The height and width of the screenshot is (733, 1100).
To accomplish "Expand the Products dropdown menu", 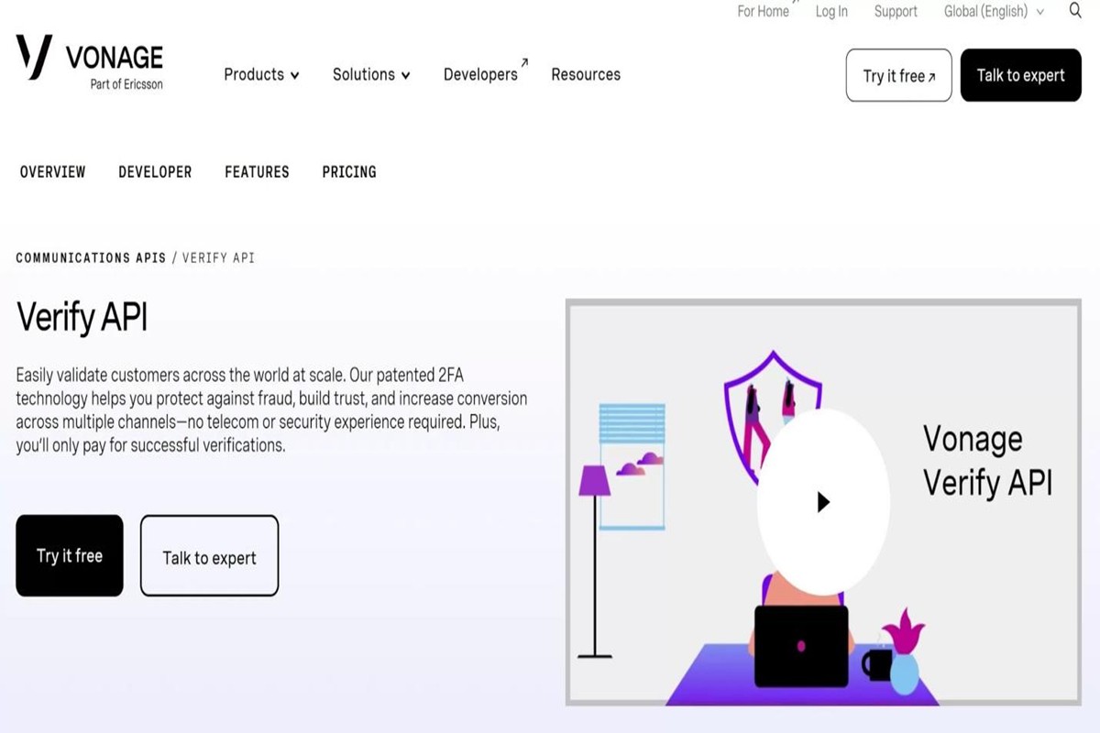I will [x=261, y=75].
